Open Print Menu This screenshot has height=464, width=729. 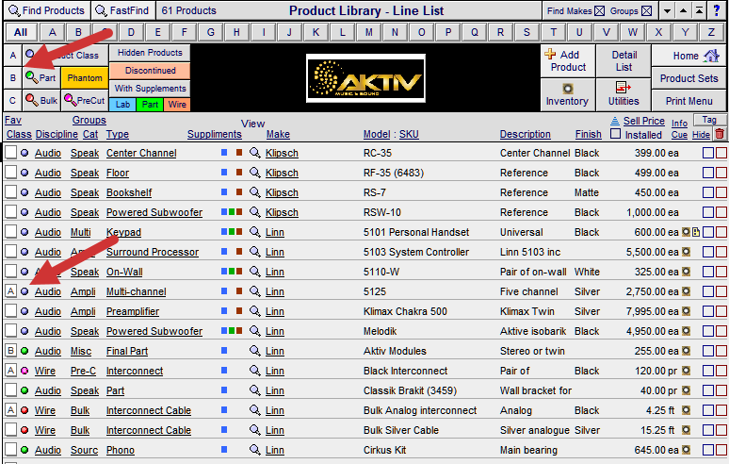689,101
